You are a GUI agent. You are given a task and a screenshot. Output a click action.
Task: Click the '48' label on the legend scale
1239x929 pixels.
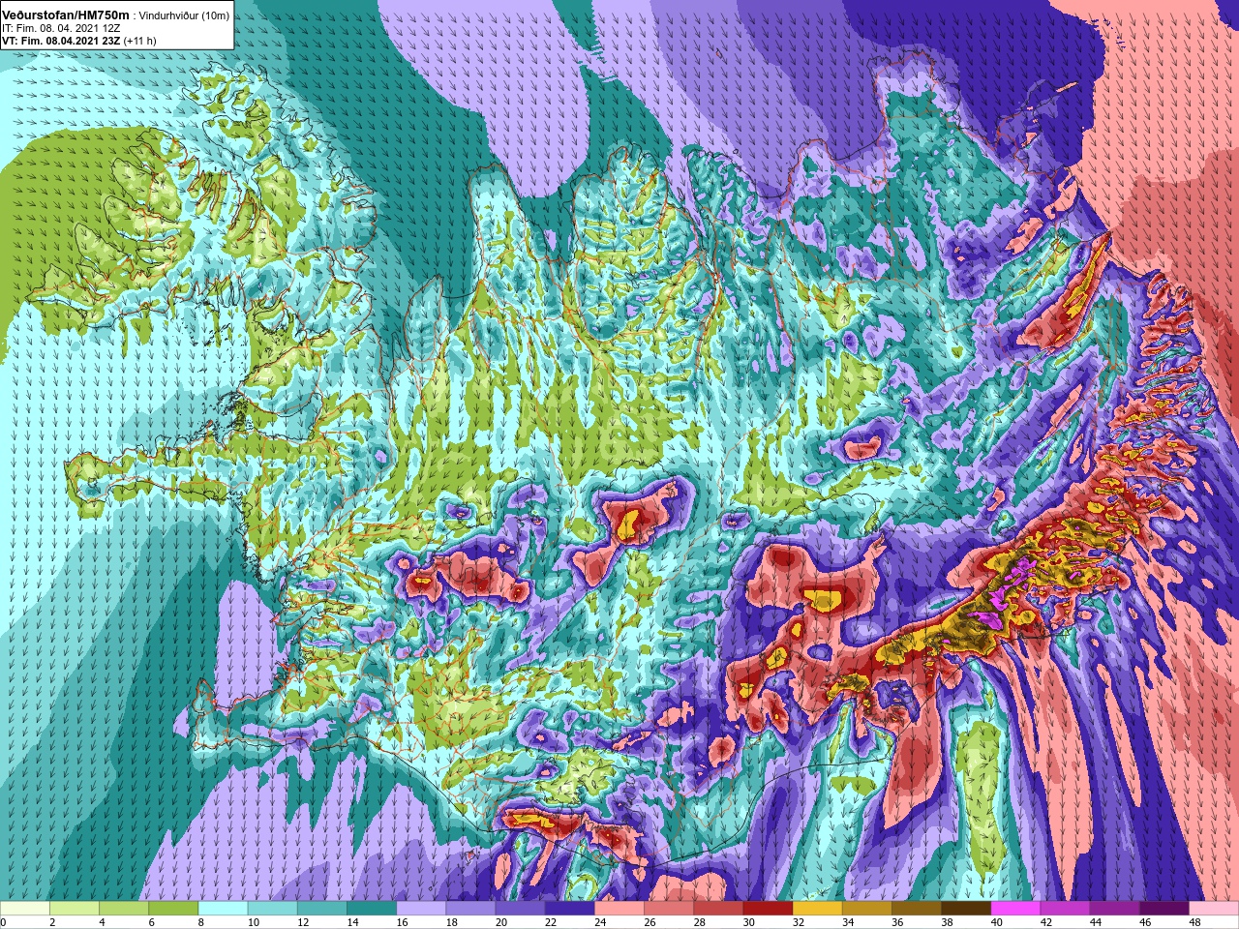1194,922
